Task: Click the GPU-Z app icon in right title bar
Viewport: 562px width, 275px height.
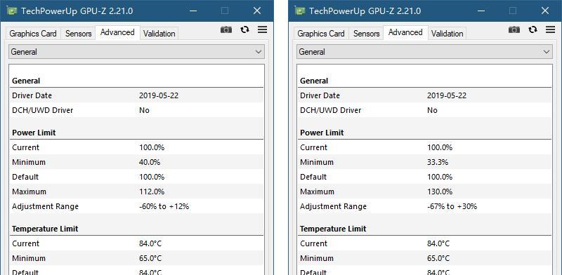Action: tap(300, 11)
